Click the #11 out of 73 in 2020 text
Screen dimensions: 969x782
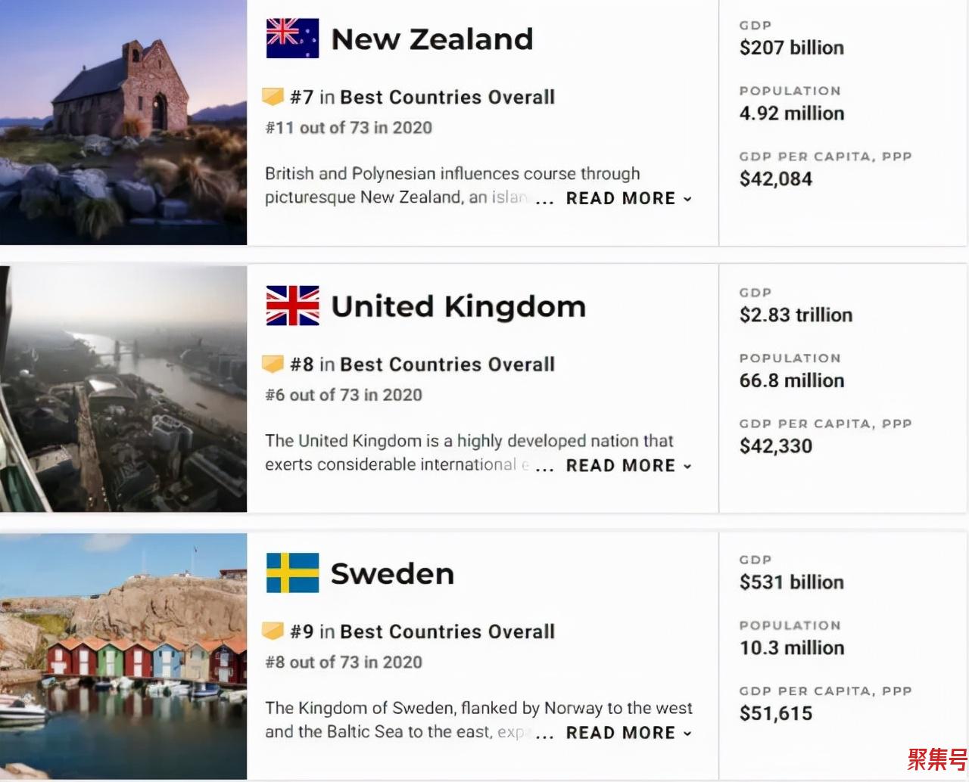pos(349,128)
